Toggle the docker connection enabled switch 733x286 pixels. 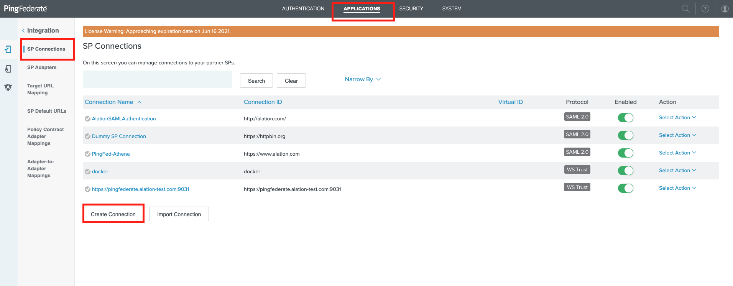pos(625,171)
